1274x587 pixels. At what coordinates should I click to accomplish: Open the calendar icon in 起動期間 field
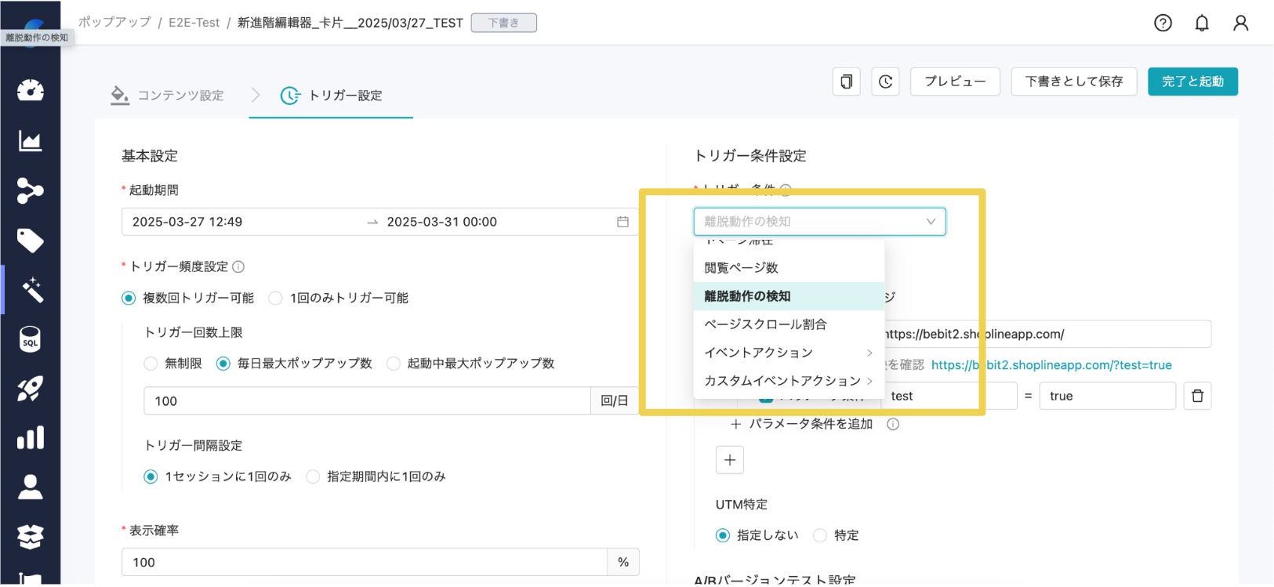[622, 222]
